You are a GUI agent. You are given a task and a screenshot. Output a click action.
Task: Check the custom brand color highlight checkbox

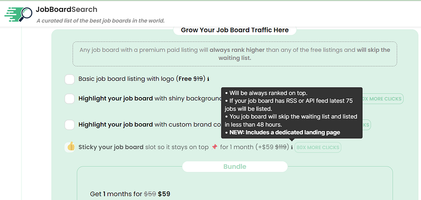(70, 125)
